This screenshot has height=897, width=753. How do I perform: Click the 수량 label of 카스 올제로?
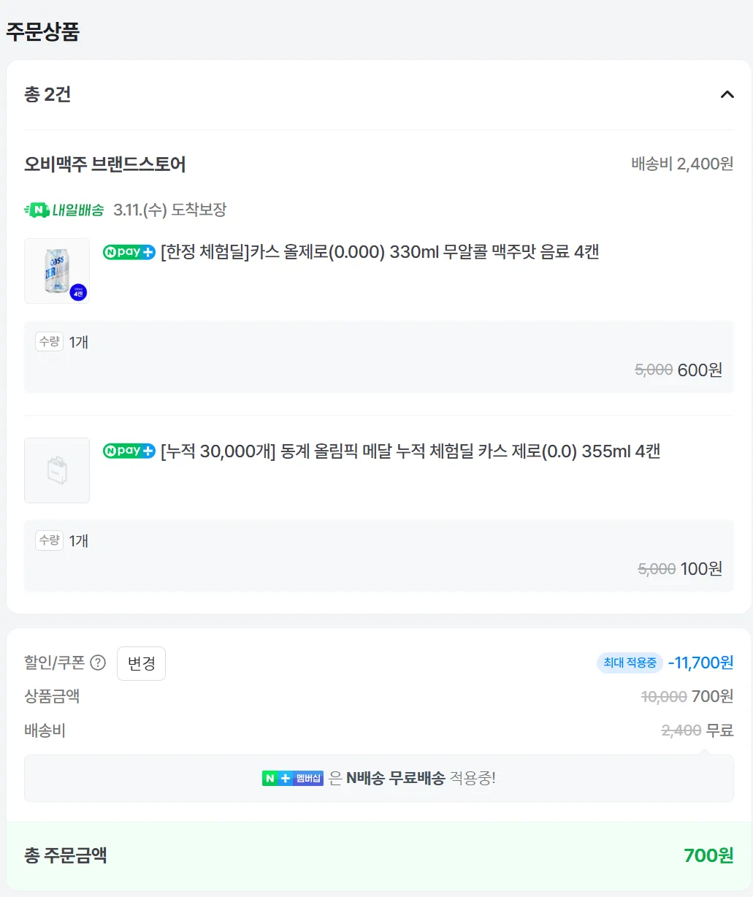pos(50,341)
